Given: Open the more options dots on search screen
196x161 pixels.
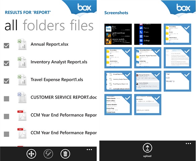Looking at the screenshot, I should click(89, 150).
